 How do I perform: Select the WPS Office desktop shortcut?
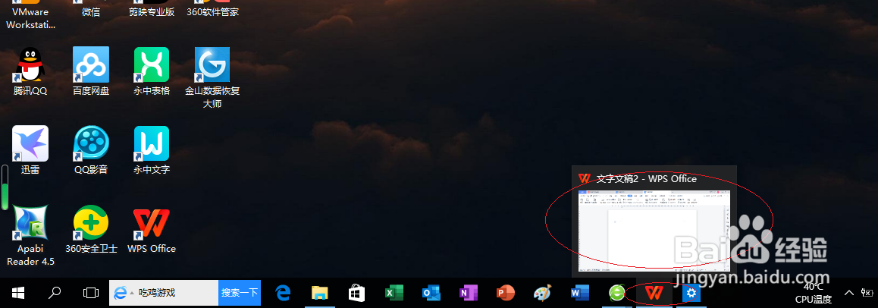pos(152,230)
